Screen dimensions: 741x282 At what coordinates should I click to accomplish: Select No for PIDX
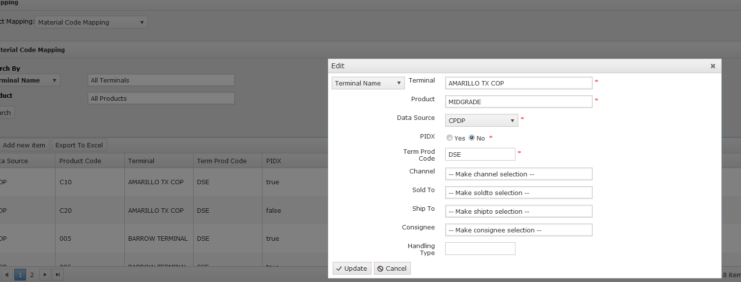point(472,138)
